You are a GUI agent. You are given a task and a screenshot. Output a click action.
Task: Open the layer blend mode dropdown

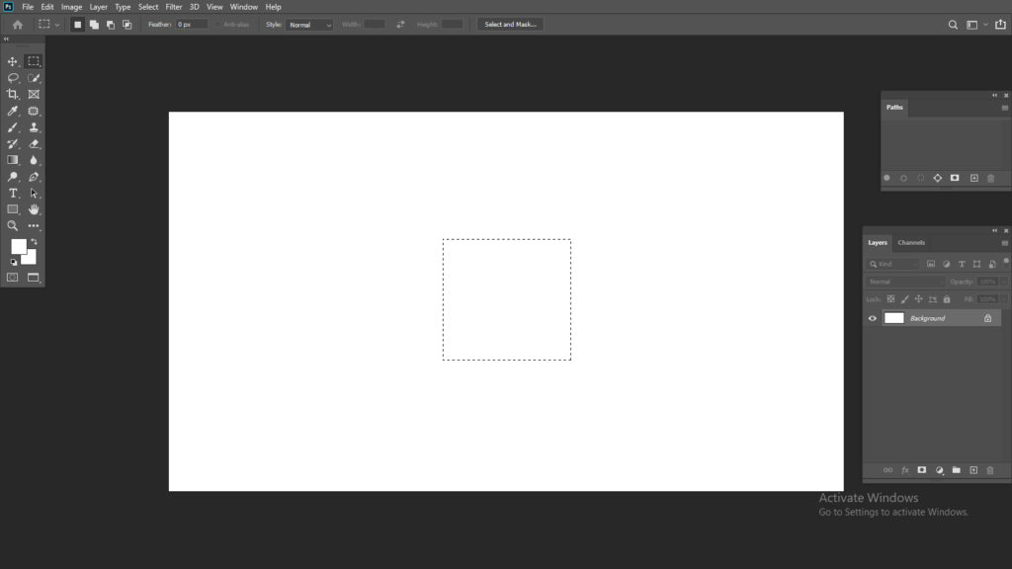pos(905,282)
